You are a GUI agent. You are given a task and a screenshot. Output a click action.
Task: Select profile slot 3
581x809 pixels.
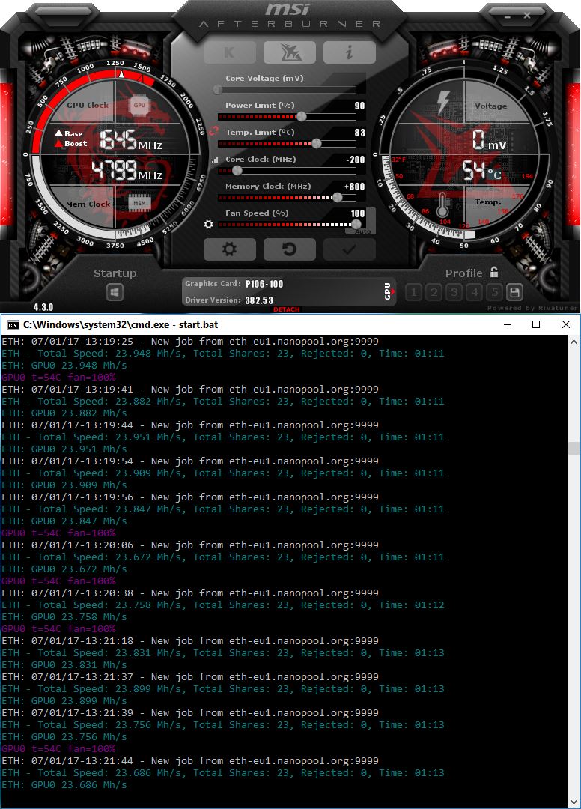pyautogui.click(x=454, y=293)
